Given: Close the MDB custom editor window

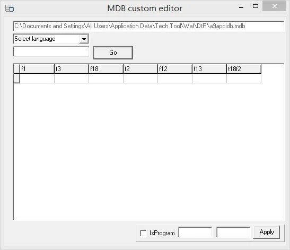Looking at the screenshot, I should pos(275,6).
